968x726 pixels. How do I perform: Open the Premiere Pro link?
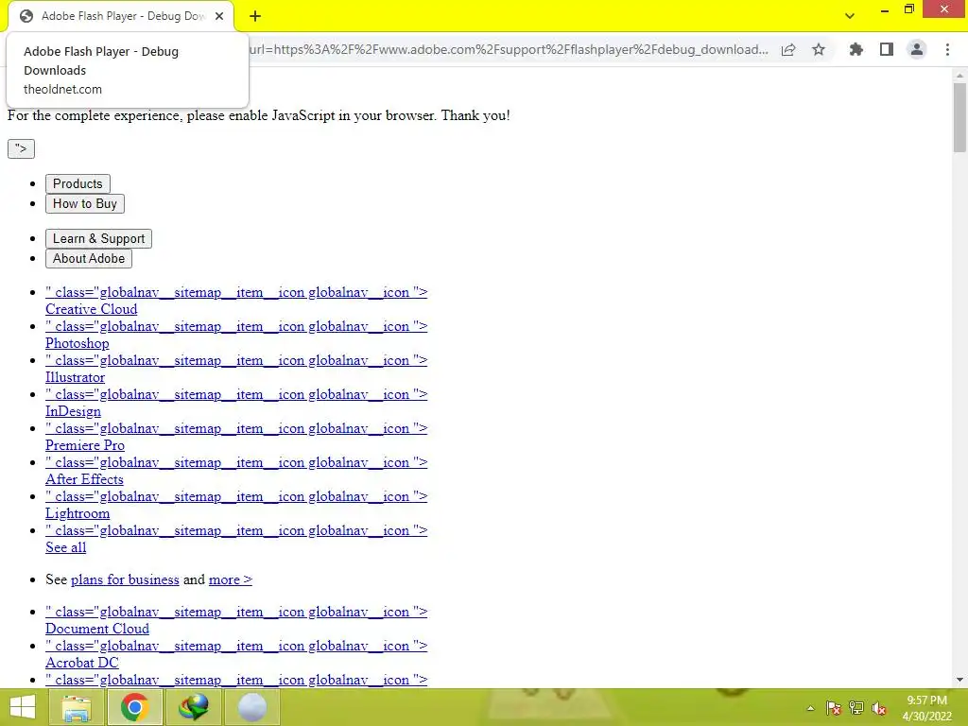[84, 445]
